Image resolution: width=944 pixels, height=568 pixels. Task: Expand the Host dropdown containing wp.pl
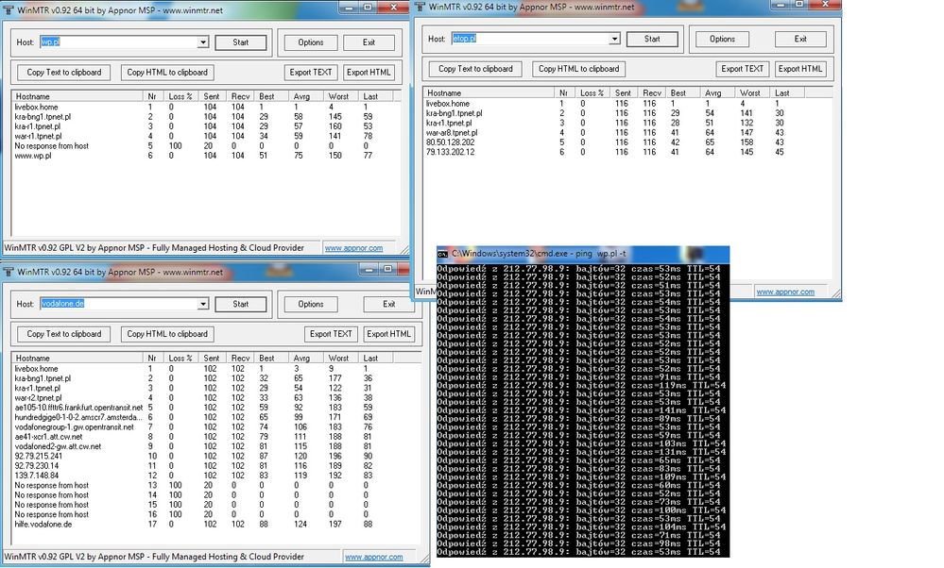click(202, 42)
